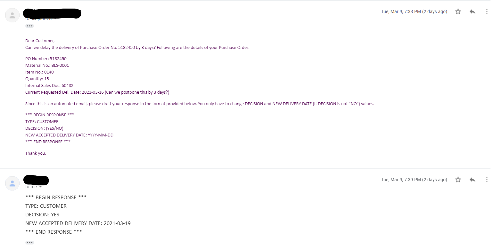
Task: Open More options on the 7:33 PM email
Action: click(x=487, y=12)
